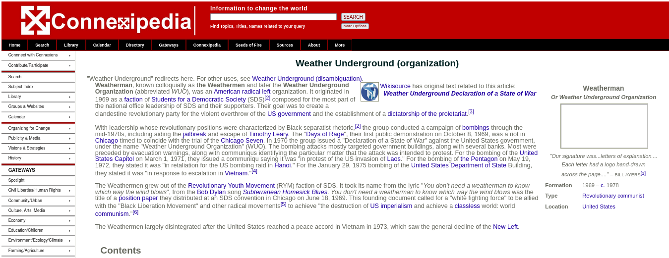Follow the jailbreak link
The height and width of the screenshot is (258, 669).
point(194,134)
